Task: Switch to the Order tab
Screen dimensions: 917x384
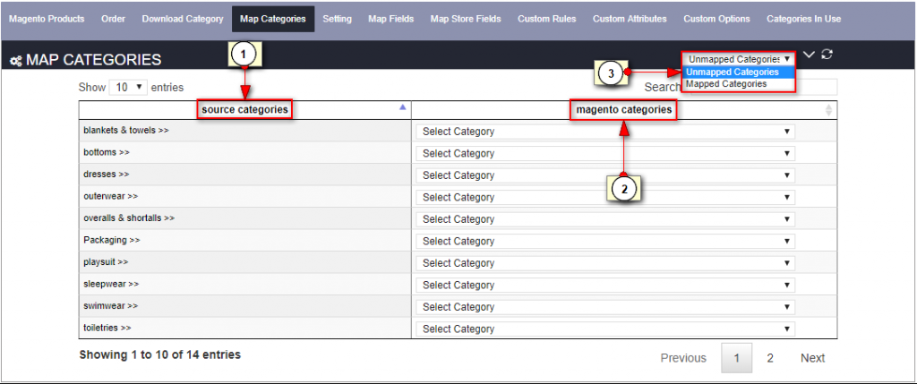Action: pos(113,19)
